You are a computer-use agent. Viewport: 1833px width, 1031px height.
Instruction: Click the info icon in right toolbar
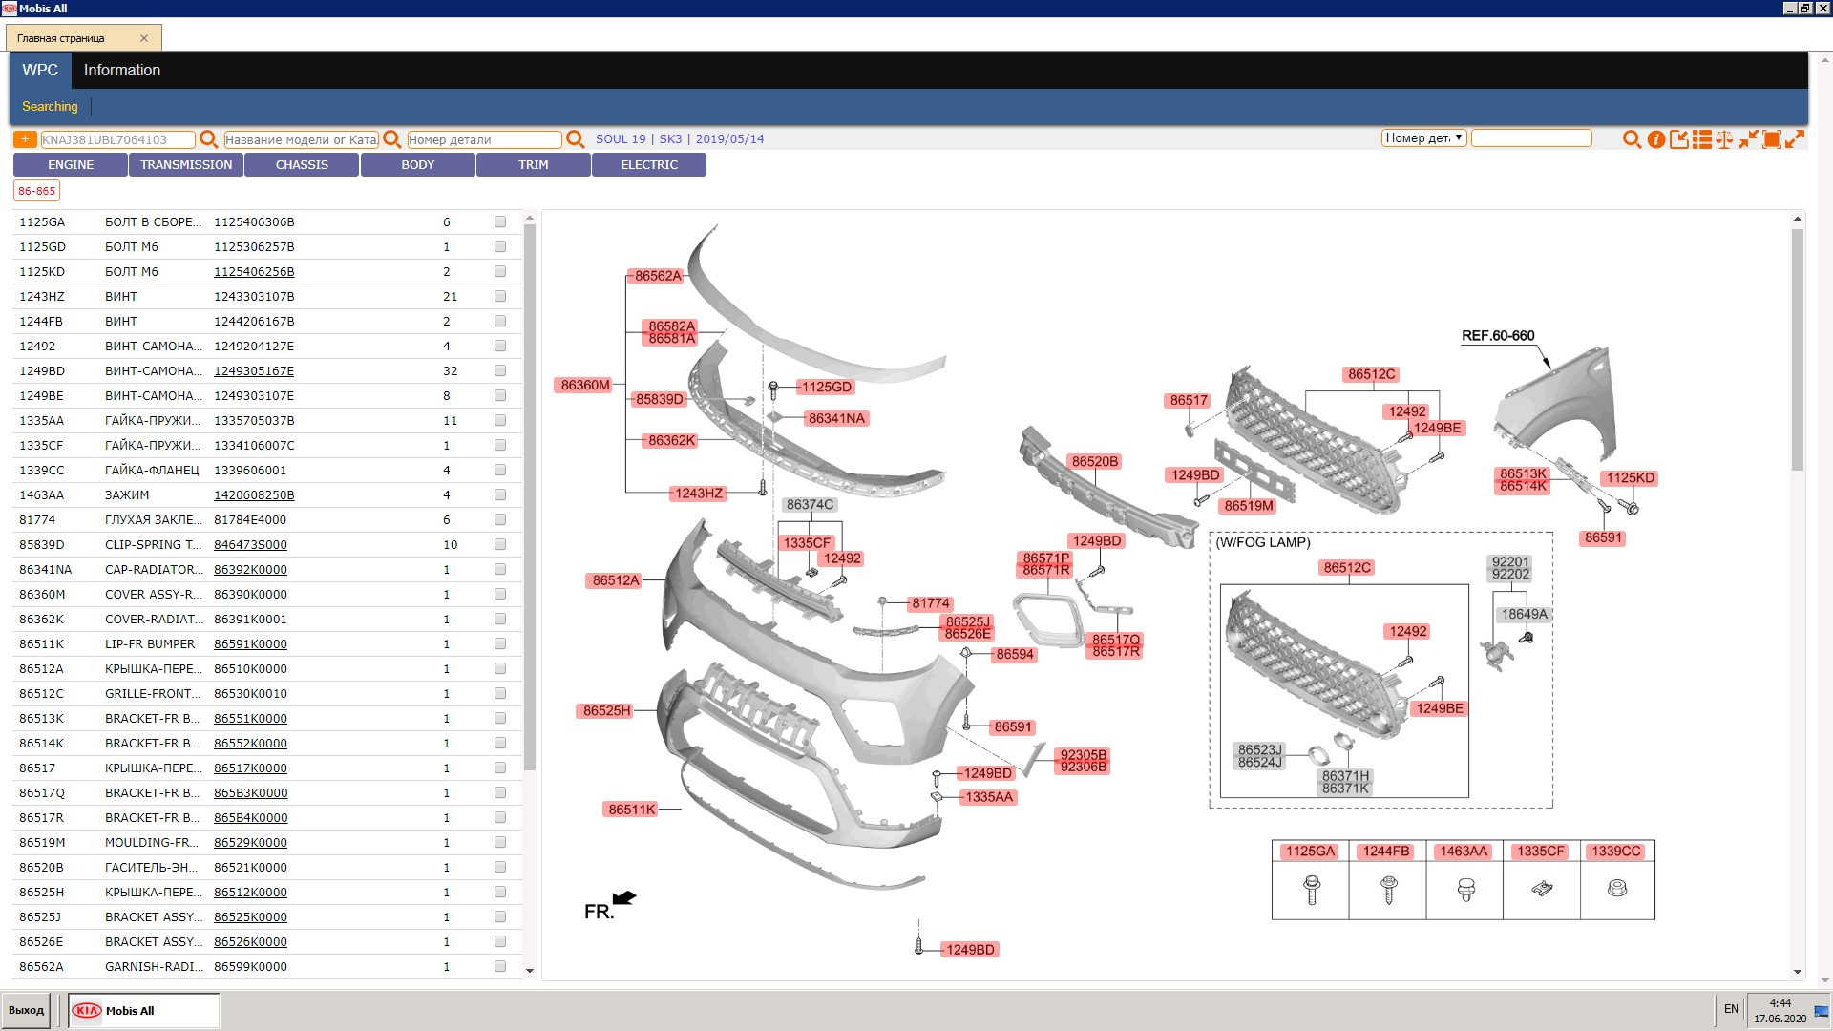point(1655,139)
